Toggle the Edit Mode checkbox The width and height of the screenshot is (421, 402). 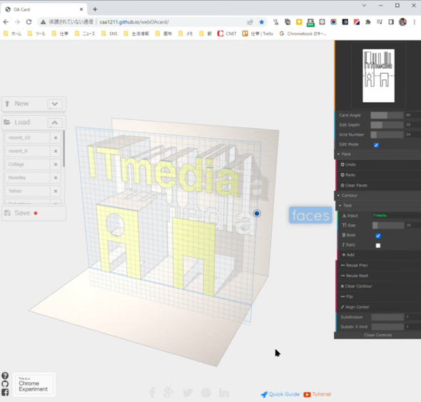(x=376, y=145)
